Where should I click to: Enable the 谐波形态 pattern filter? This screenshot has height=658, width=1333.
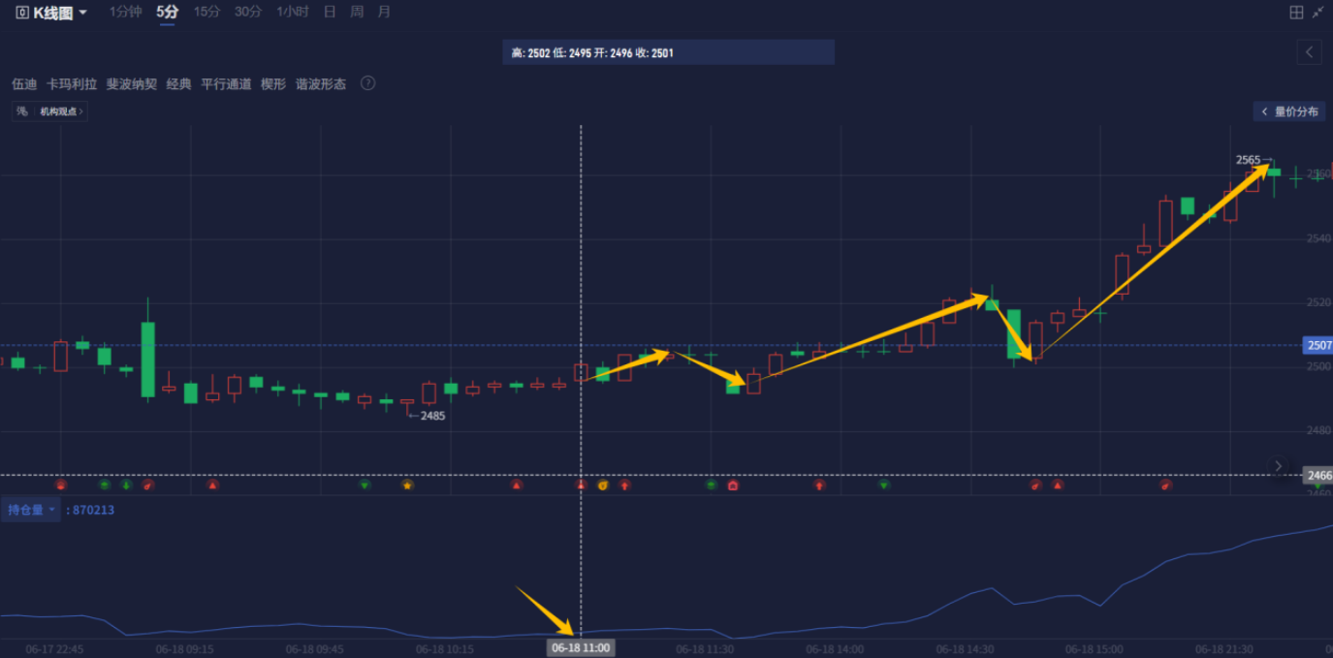pyautogui.click(x=321, y=84)
